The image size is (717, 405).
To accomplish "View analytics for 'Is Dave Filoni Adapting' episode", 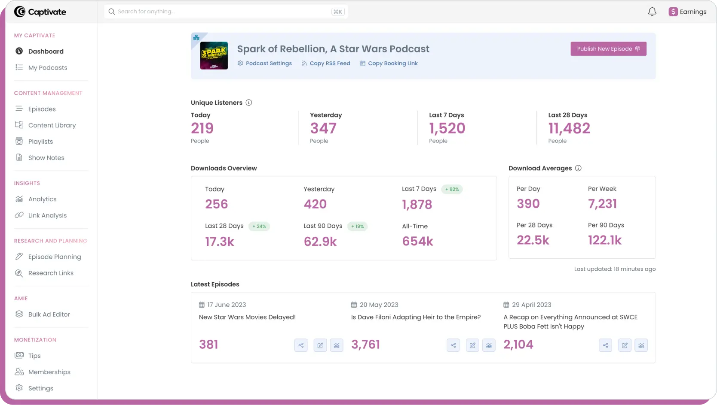I will pyautogui.click(x=489, y=345).
